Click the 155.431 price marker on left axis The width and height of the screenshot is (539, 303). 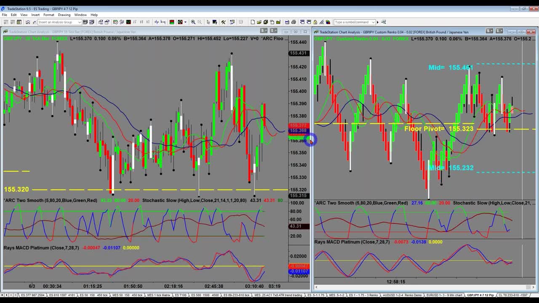click(x=298, y=53)
